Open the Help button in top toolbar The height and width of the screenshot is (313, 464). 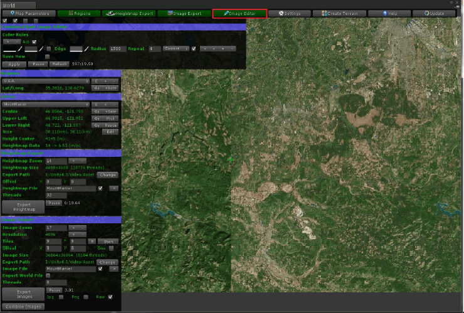click(x=389, y=13)
